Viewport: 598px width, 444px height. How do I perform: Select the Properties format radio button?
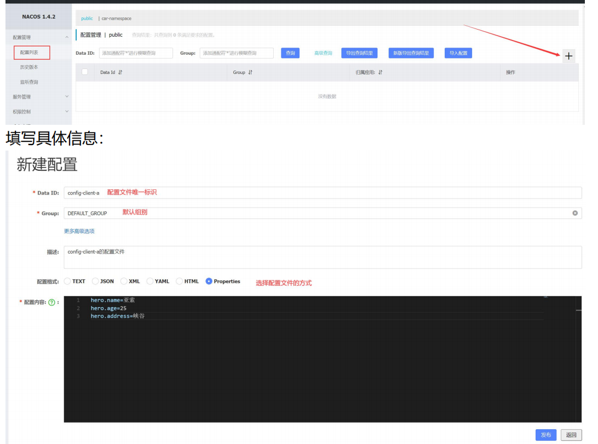209,281
